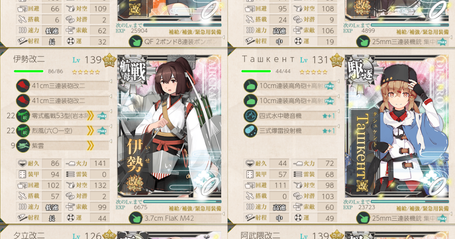Select the 四式水中聴音機 sonar icon

[250, 116]
